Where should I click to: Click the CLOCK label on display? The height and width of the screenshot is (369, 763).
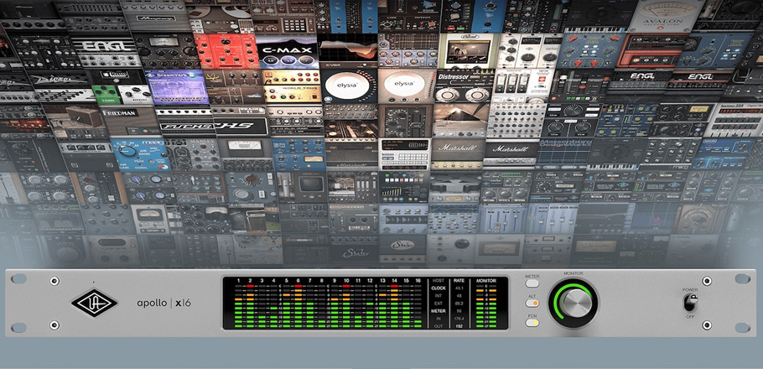point(439,288)
